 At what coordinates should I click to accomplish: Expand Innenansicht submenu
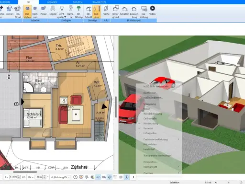[x=178, y=167]
